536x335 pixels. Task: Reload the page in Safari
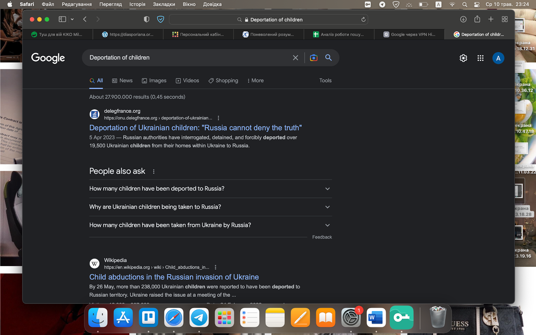pyautogui.click(x=363, y=19)
